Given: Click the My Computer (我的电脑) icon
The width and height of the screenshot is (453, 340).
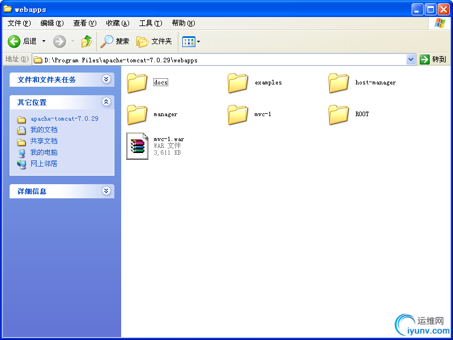Looking at the screenshot, I should [22, 153].
